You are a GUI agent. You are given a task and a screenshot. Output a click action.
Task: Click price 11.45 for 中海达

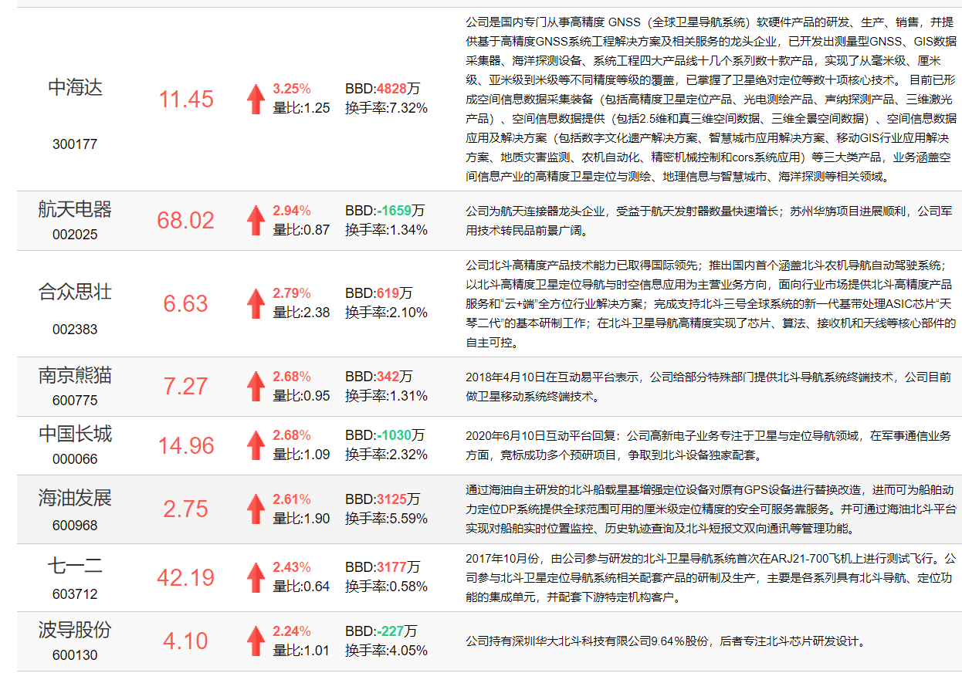186,100
